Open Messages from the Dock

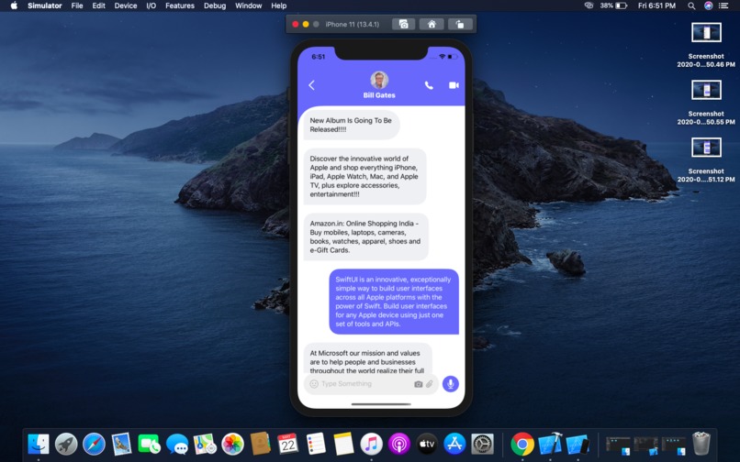(x=177, y=444)
